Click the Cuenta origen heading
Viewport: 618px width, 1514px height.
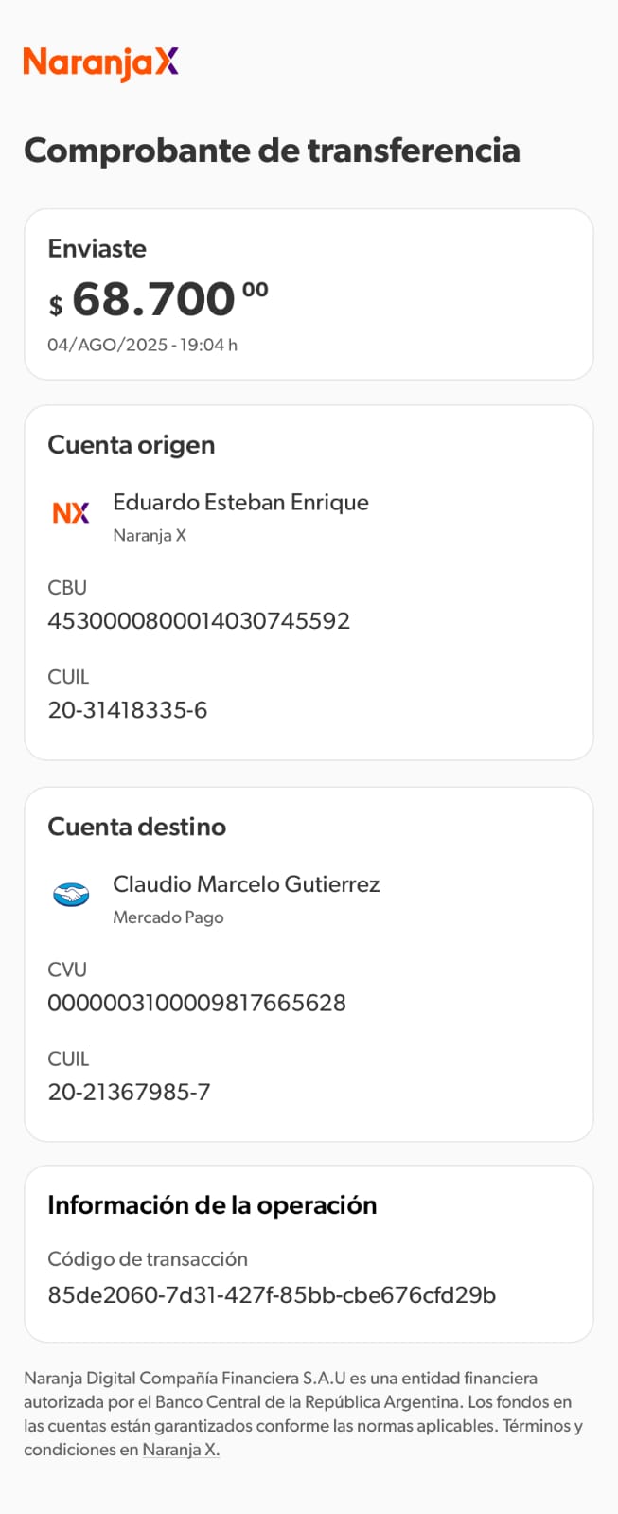tap(132, 445)
